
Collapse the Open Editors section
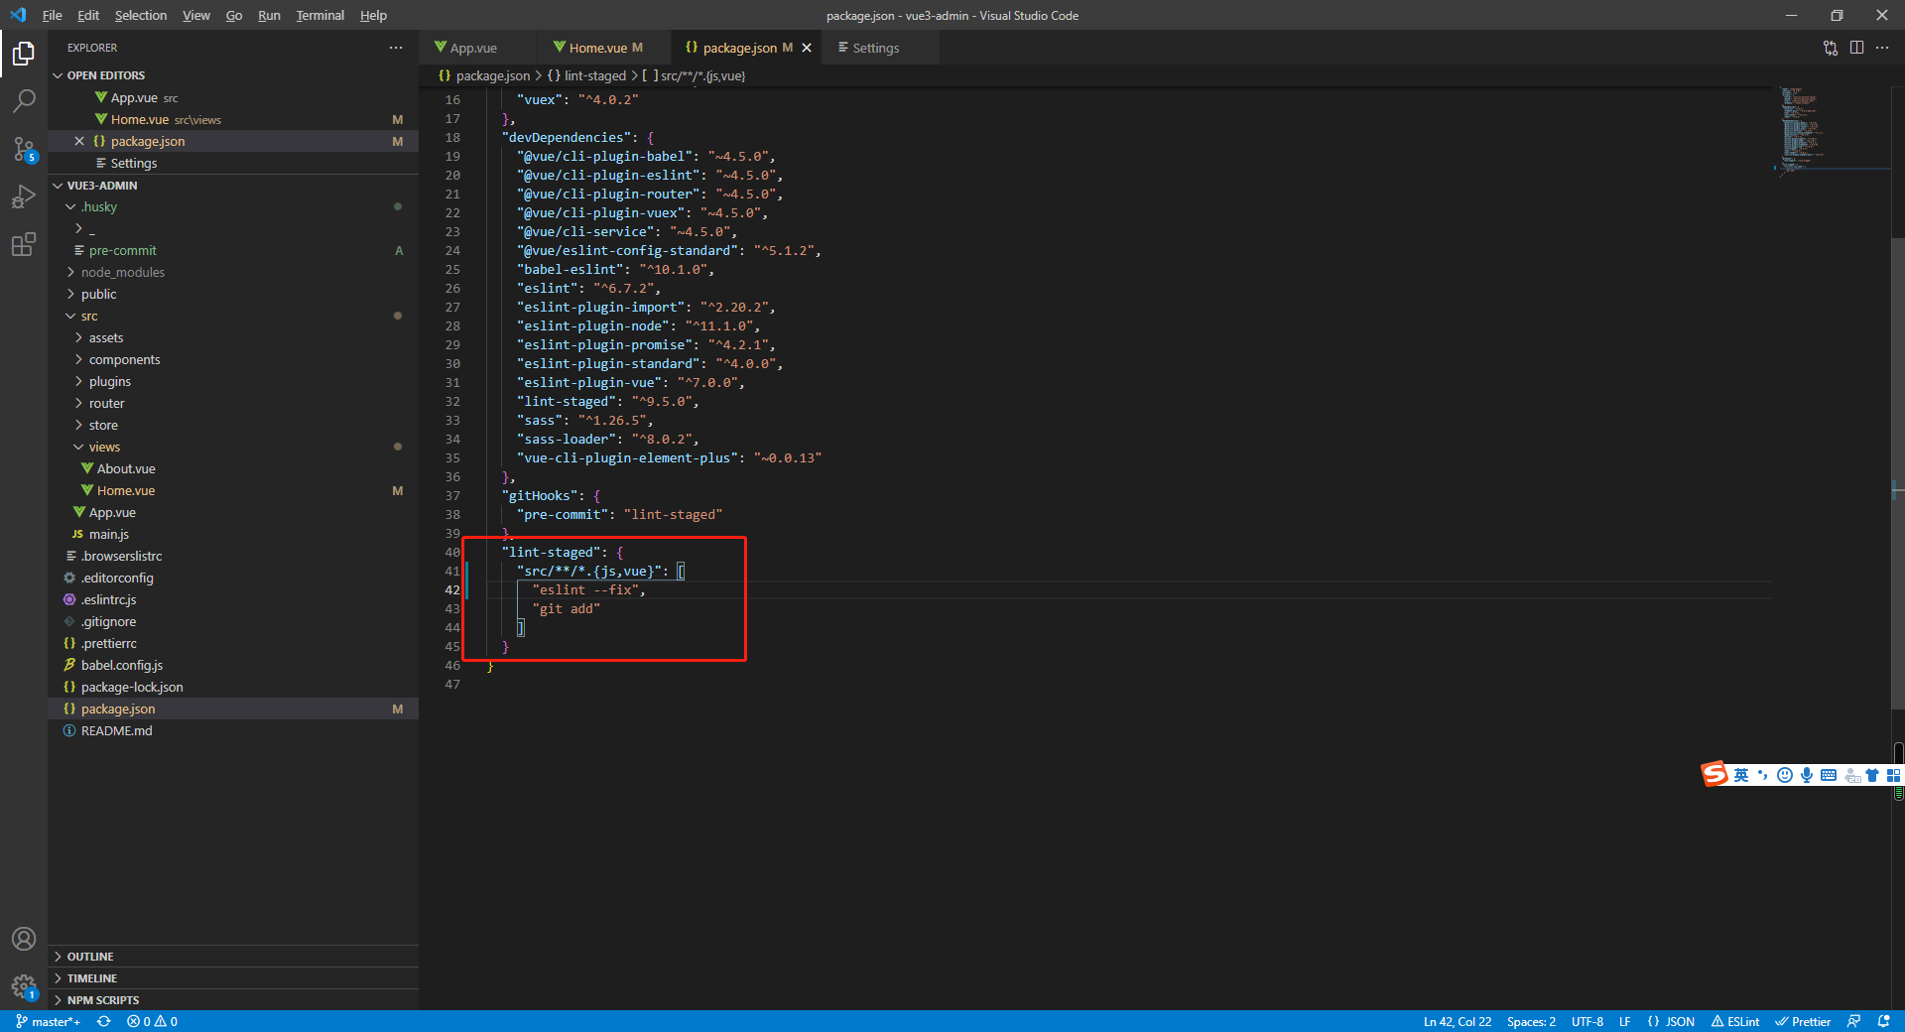point(232,75)
